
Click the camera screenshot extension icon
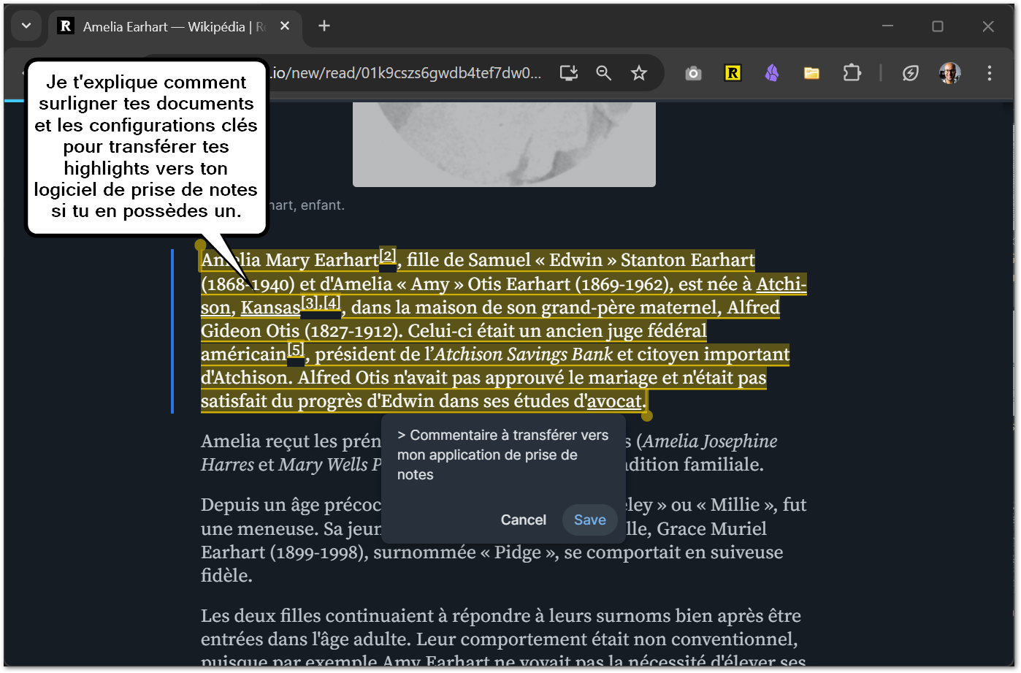[693, 72]
